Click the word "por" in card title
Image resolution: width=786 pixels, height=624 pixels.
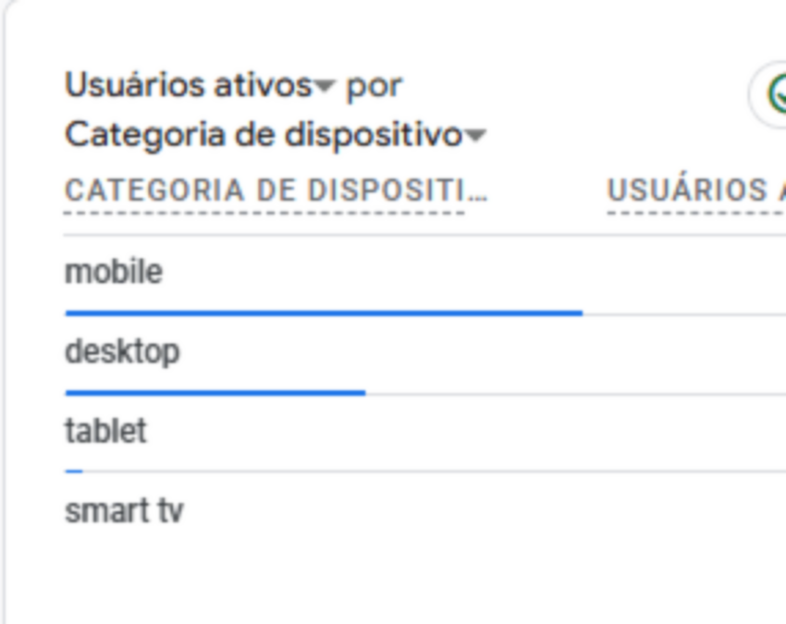[x=374, y=86]
